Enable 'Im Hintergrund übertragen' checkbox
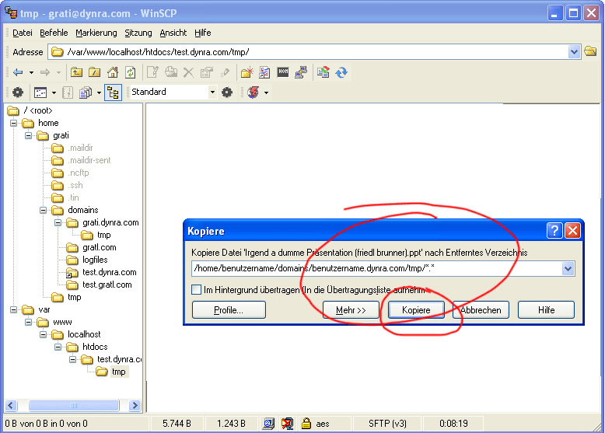The image size is (605, 433). (x=197, y=290)
